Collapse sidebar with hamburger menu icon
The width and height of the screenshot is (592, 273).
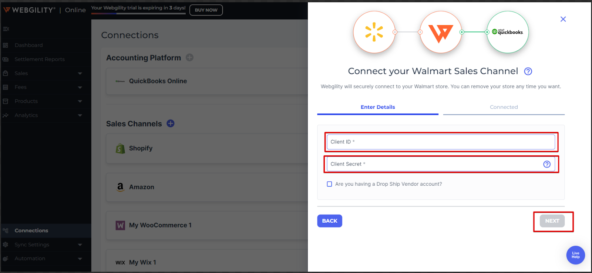point(6,29)
